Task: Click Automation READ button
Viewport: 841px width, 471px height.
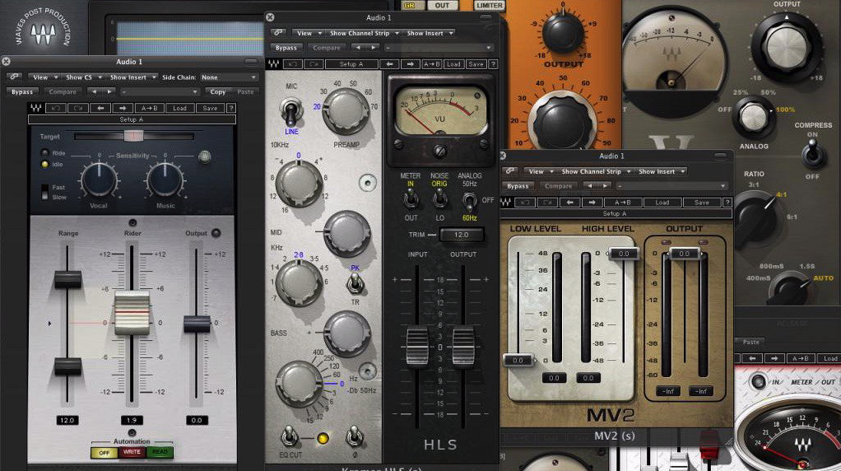Action: (160, 452)
